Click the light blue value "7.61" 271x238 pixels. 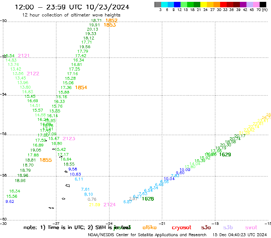click(x=85, y=189)
